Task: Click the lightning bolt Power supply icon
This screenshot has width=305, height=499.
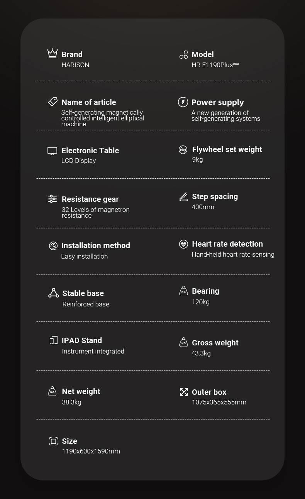Action: (183, 102)
